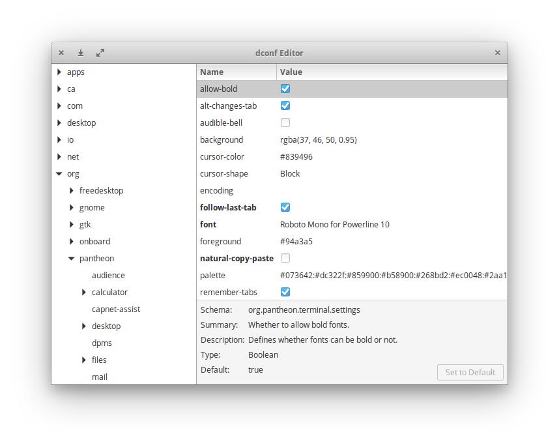Select the calculator settings entry
This screenshot has height=445, width=559.
(109, 292)
